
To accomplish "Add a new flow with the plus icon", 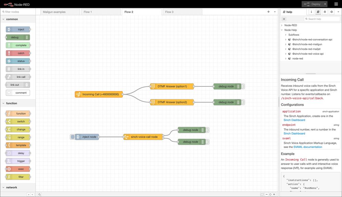I will click(x=268, y=12).
